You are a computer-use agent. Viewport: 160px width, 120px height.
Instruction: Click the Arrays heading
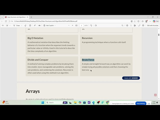tap(33, 91)
